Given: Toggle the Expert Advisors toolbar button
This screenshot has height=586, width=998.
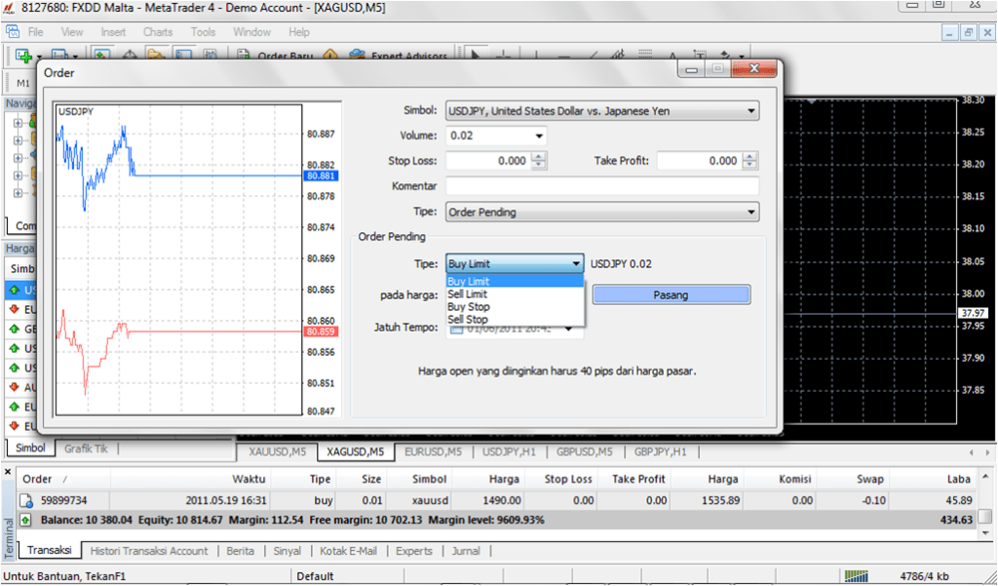Looking at the screenshot, I should pyautogui.click(x=399, y=56).
